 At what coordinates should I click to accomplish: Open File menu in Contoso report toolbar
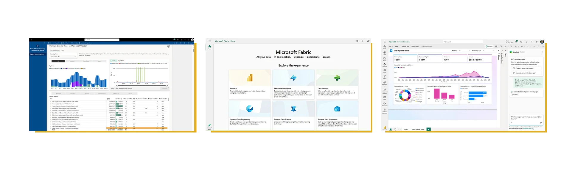coord(391,46)
